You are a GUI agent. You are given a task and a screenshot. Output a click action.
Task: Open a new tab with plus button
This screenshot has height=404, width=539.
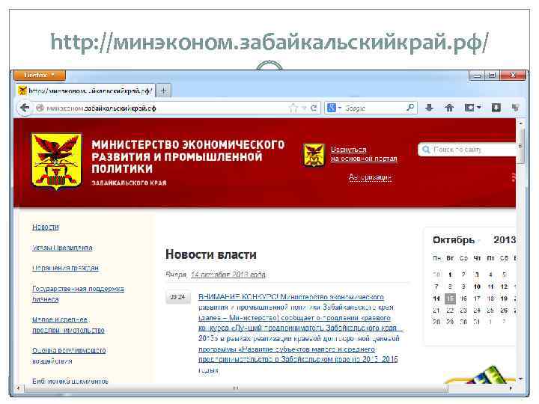point(164,91)
